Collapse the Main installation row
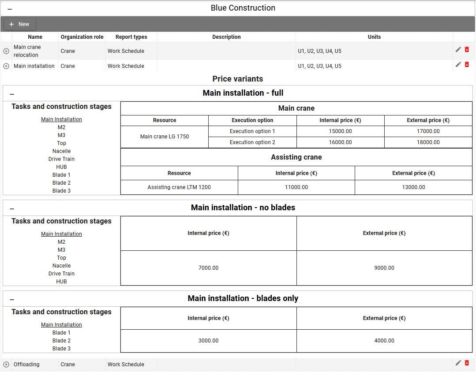The height and width of the screenshot is (372, 476). click(6, 66)
